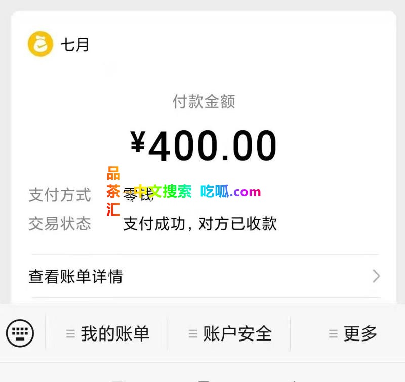405x382 pixels.
Task: Open the 我的账单 menu text
Action: coord(115,334)
